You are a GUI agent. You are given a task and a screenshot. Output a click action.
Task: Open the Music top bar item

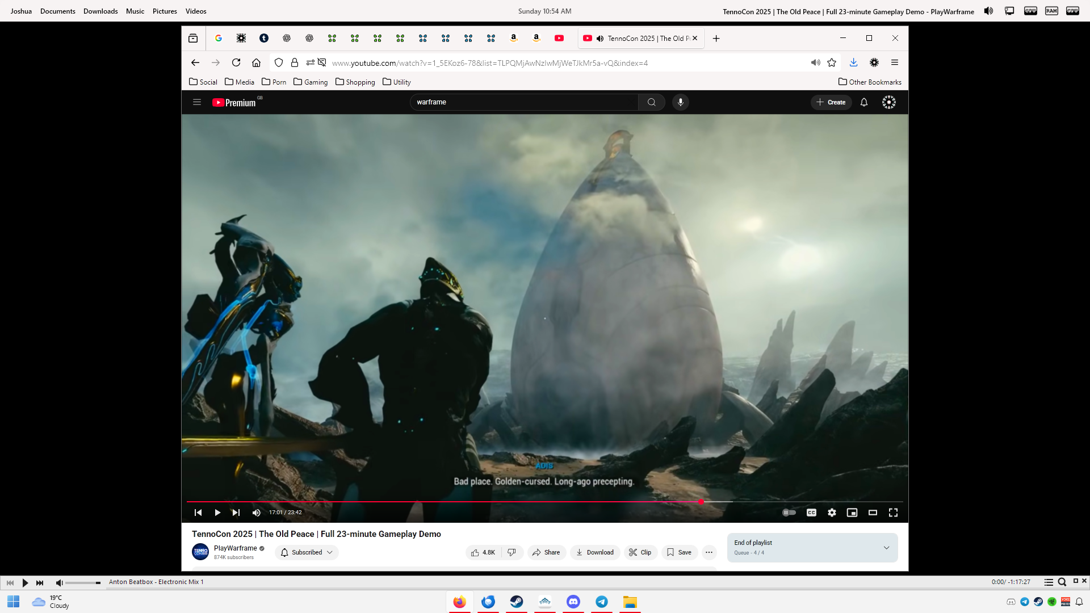click(135, 11)
